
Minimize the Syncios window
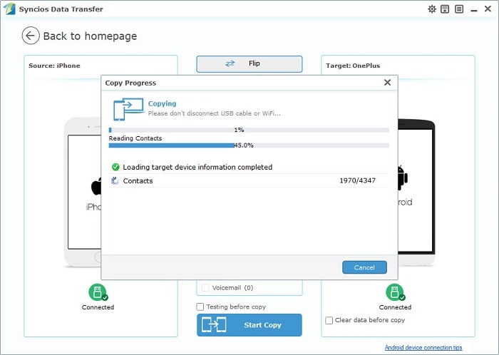pos(474,9)
